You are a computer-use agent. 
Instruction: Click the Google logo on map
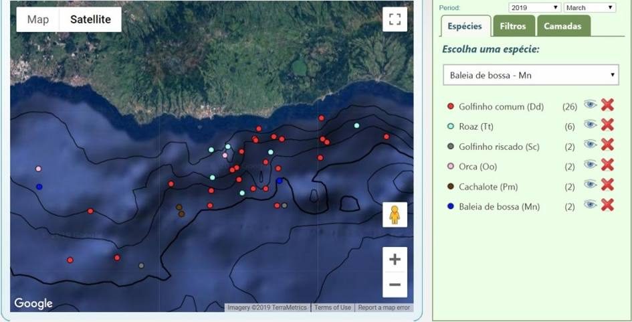coord(33,303)
